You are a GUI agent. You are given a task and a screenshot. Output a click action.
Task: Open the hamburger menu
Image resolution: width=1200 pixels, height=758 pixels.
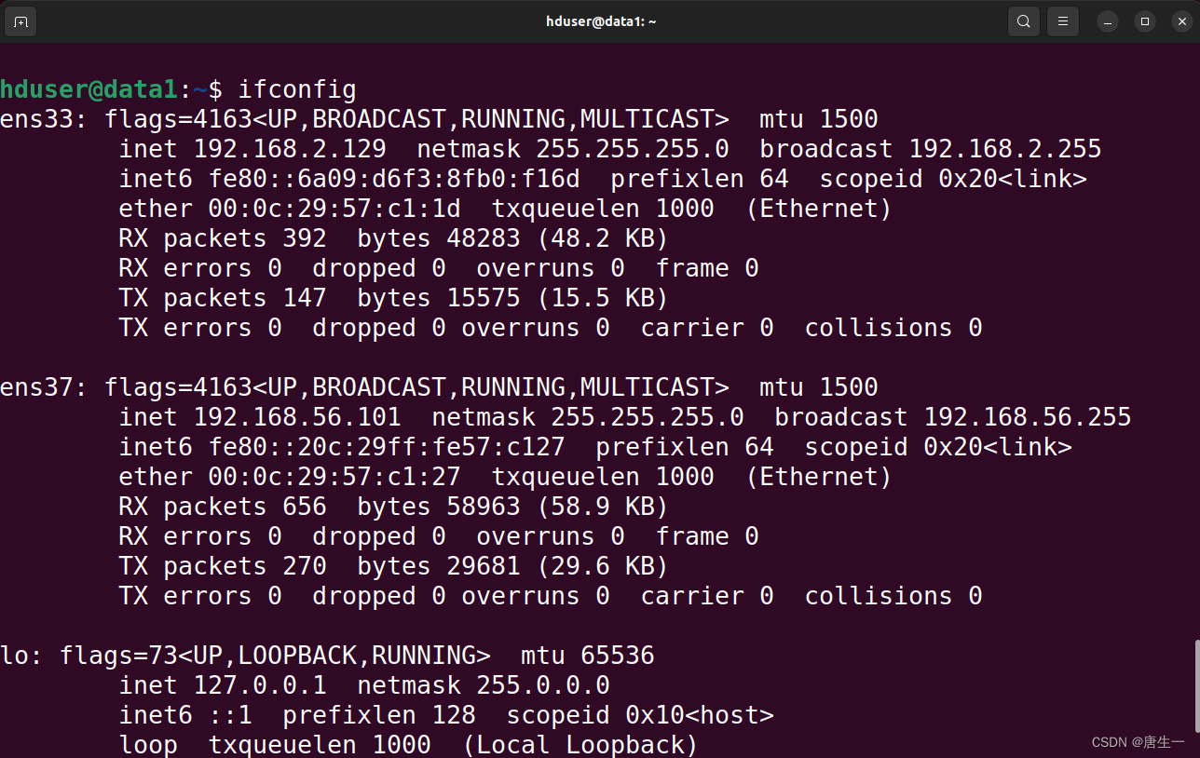[1063, 21]
